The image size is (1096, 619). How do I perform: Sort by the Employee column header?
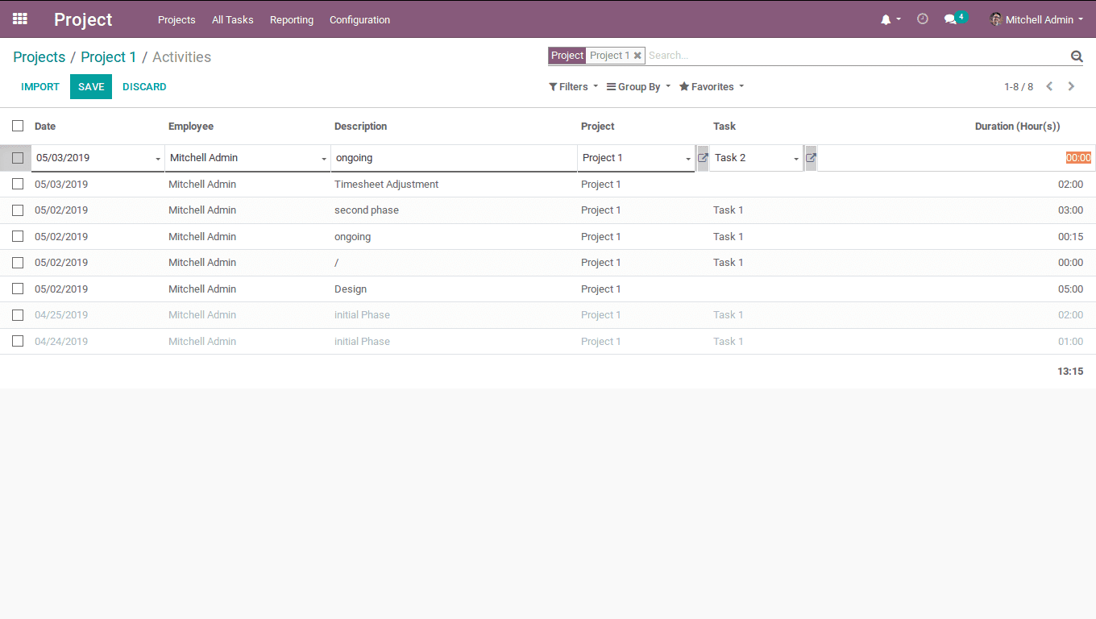[191, 126]
